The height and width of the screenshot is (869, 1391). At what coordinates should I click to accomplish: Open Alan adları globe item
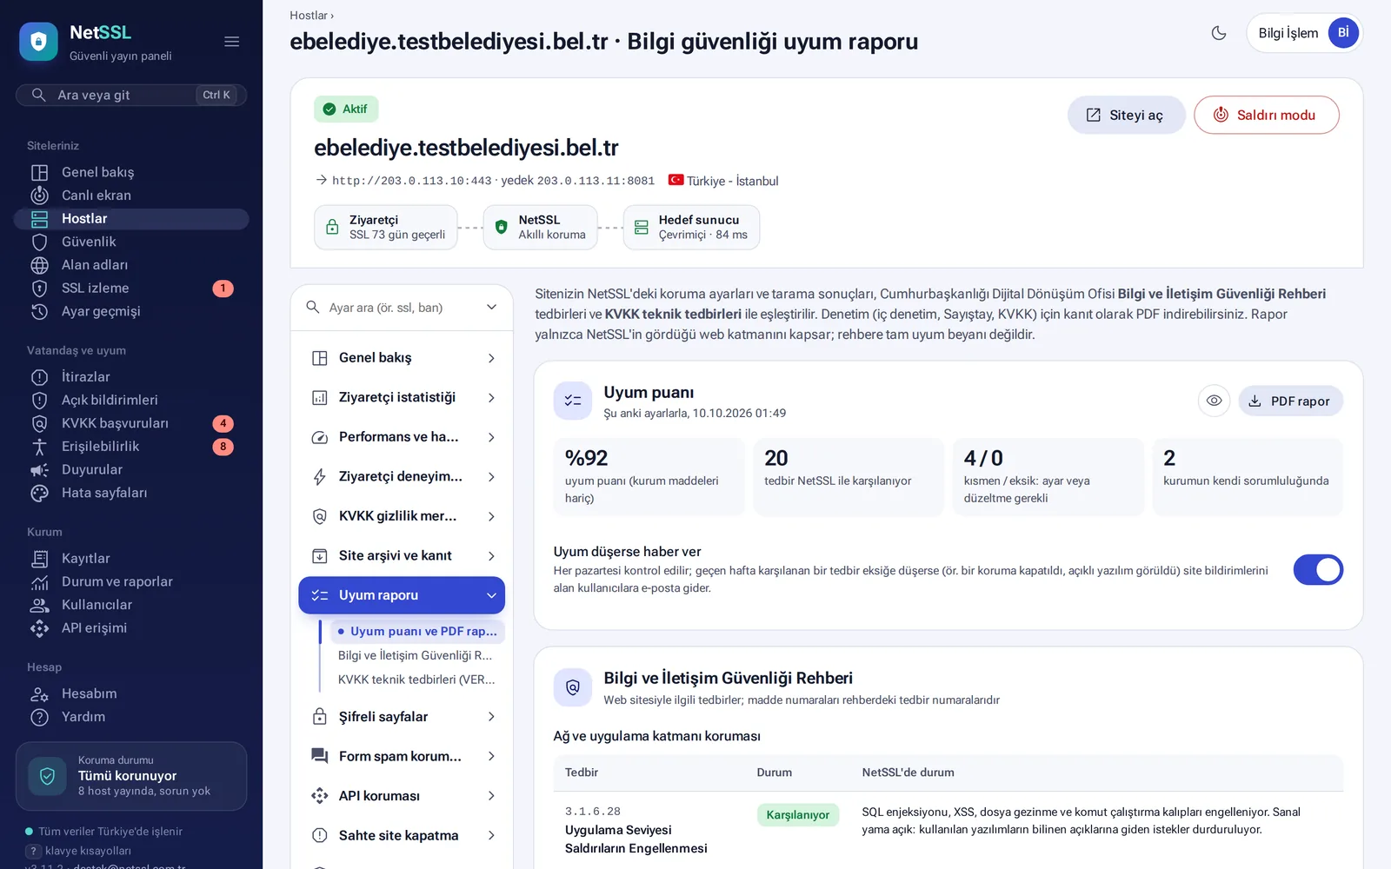[x=131, y=265]
